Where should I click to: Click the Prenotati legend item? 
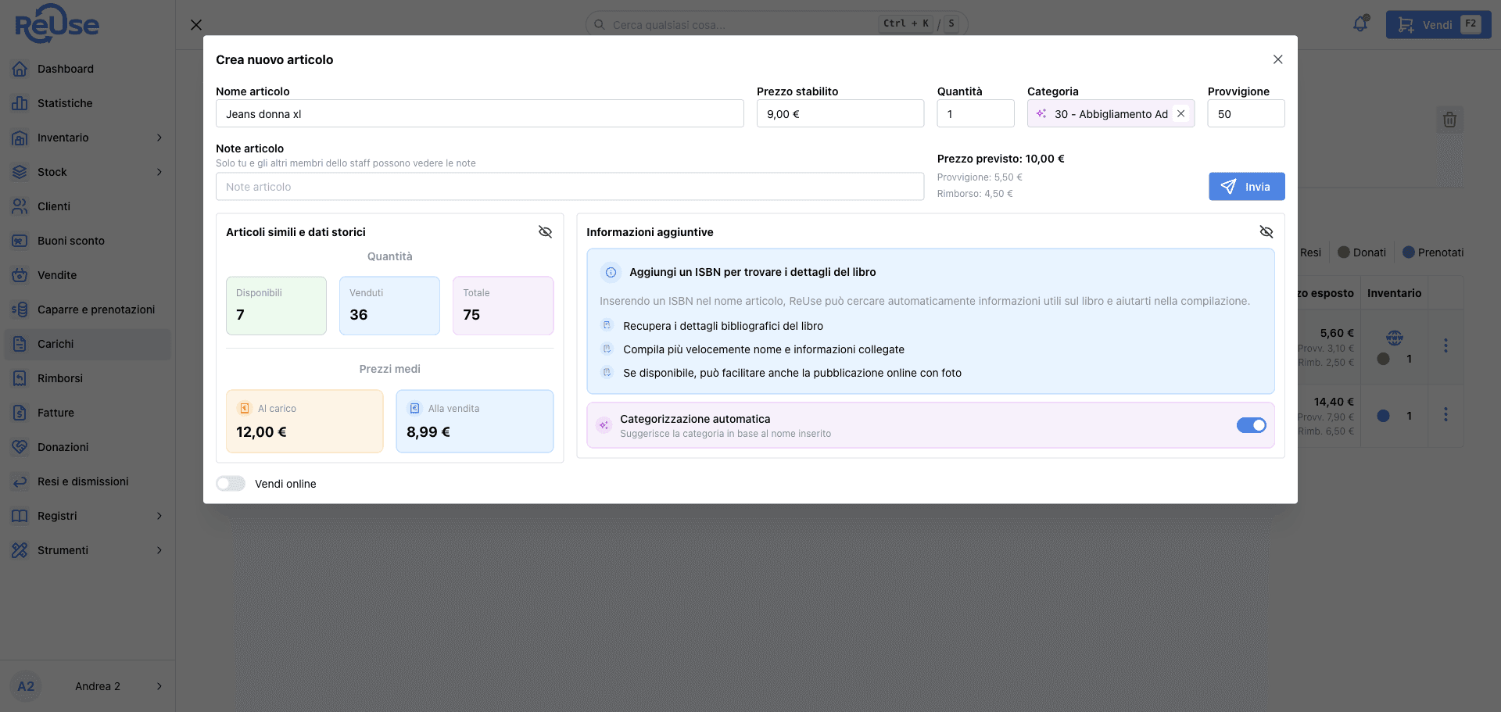click(x=1433, y=252)
